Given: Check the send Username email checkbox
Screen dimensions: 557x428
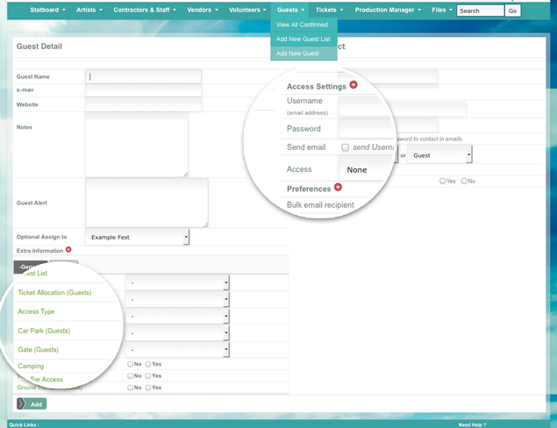Looking at the screenshot, I should pyautogui.click(x=346, y=147).
